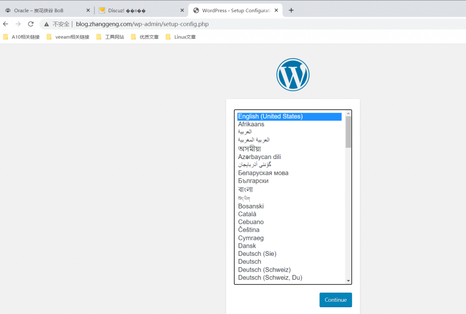Close the Discuz! tab
466x314 pixels.
click(182, 10)
